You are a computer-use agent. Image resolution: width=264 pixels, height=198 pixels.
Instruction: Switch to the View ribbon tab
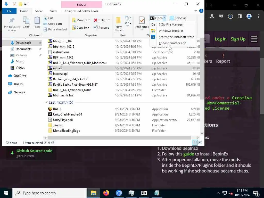[53, 11]
